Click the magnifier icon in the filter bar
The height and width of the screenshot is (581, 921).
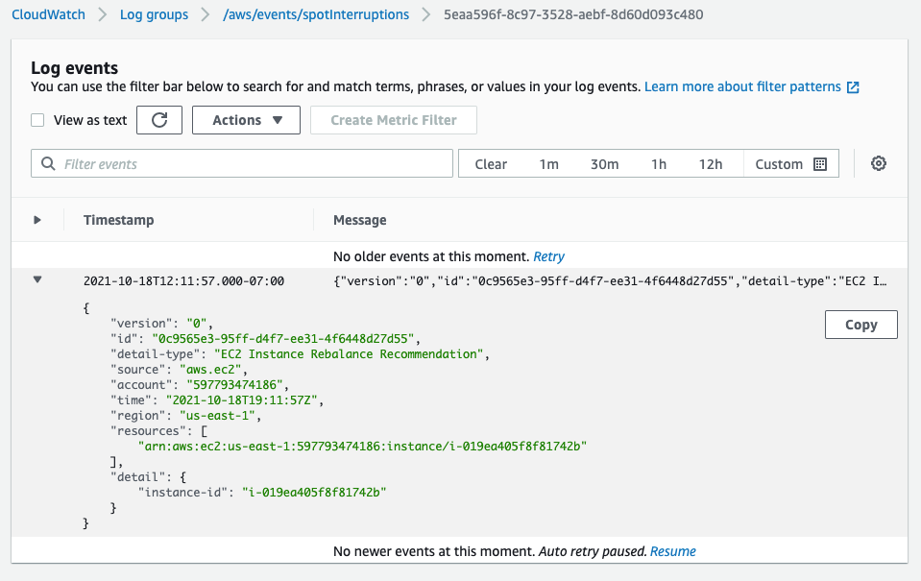pyautogui.click(x=47, y=163)
